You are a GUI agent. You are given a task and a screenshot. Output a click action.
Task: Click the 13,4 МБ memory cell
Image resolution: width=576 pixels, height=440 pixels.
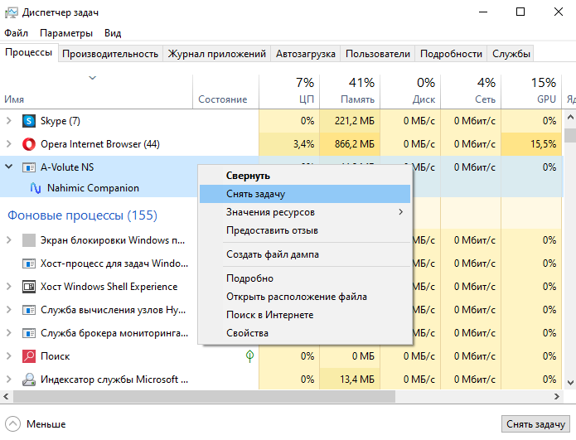coord(350,380)
